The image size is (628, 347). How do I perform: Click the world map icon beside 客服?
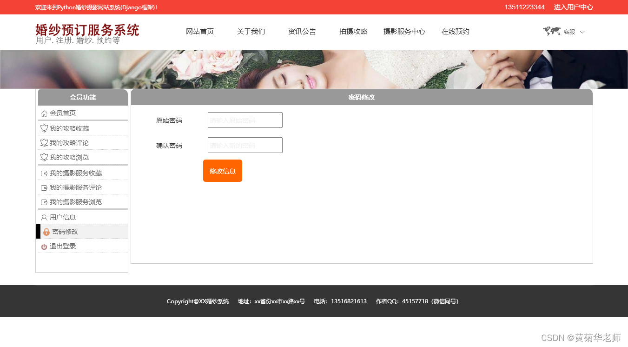[552, 31]
